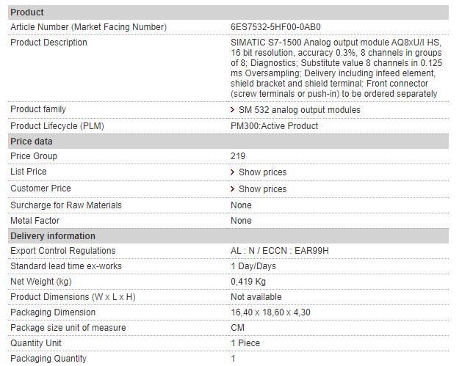The image size is (462, 366).
Task: Click the Article Number row label
Action: click(x=88, y=27)
